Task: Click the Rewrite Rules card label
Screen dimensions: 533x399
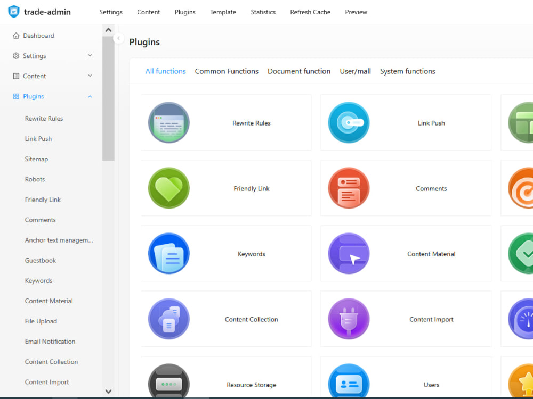Action: pos(252,123)
